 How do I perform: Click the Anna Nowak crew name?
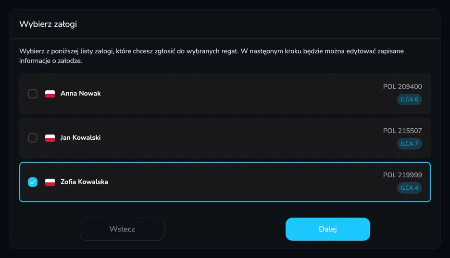(x=81, y=94)
